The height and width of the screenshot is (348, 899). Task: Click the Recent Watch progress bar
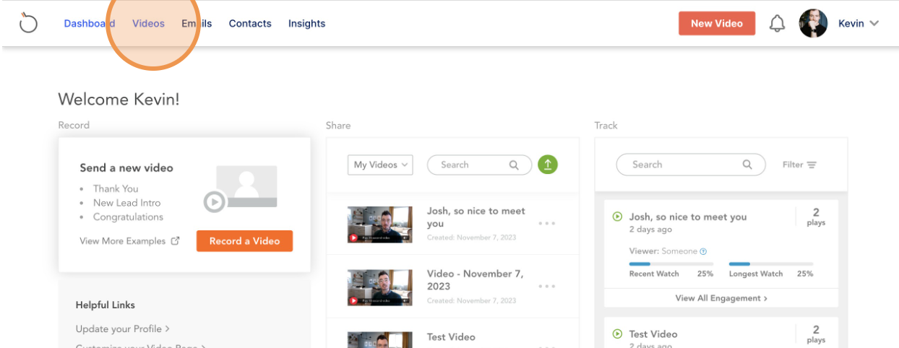click(671, 264)
